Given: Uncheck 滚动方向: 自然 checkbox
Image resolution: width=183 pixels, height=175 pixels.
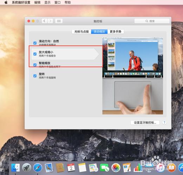Looking at the screenshot, I should (35, 43).
